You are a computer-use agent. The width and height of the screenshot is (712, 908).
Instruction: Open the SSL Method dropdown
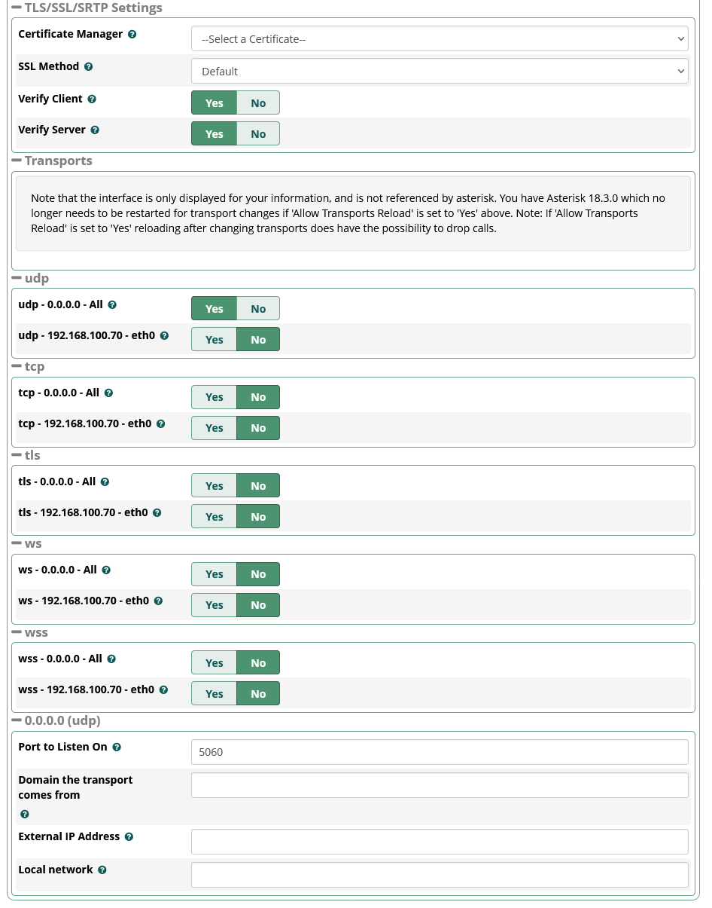[x=440, y=72]
